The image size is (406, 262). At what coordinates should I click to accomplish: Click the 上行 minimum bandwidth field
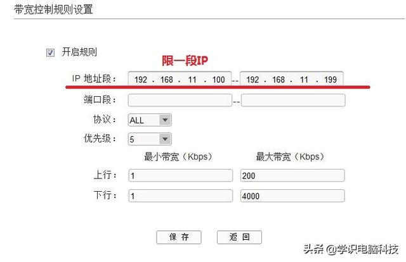pos(180,176)
